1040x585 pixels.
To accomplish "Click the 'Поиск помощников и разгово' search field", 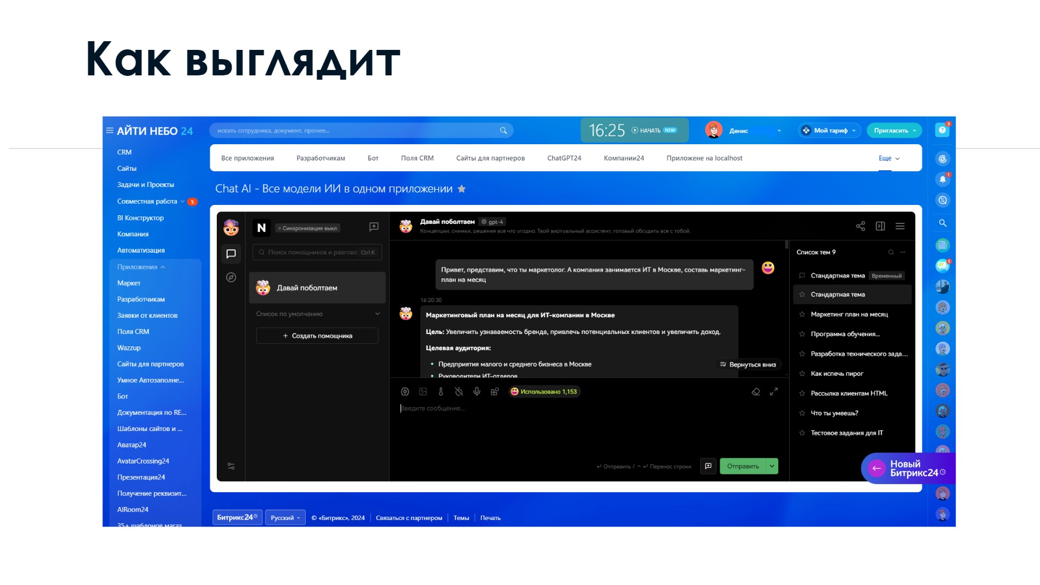I will 318,252.
